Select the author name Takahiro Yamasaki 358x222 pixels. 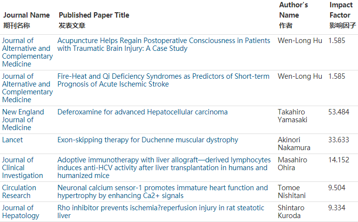tap(292, 116)
